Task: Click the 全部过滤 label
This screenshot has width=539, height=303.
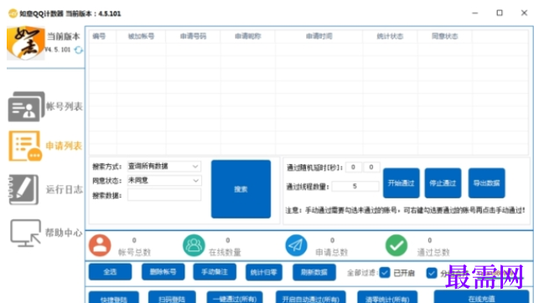Action: 361,273
